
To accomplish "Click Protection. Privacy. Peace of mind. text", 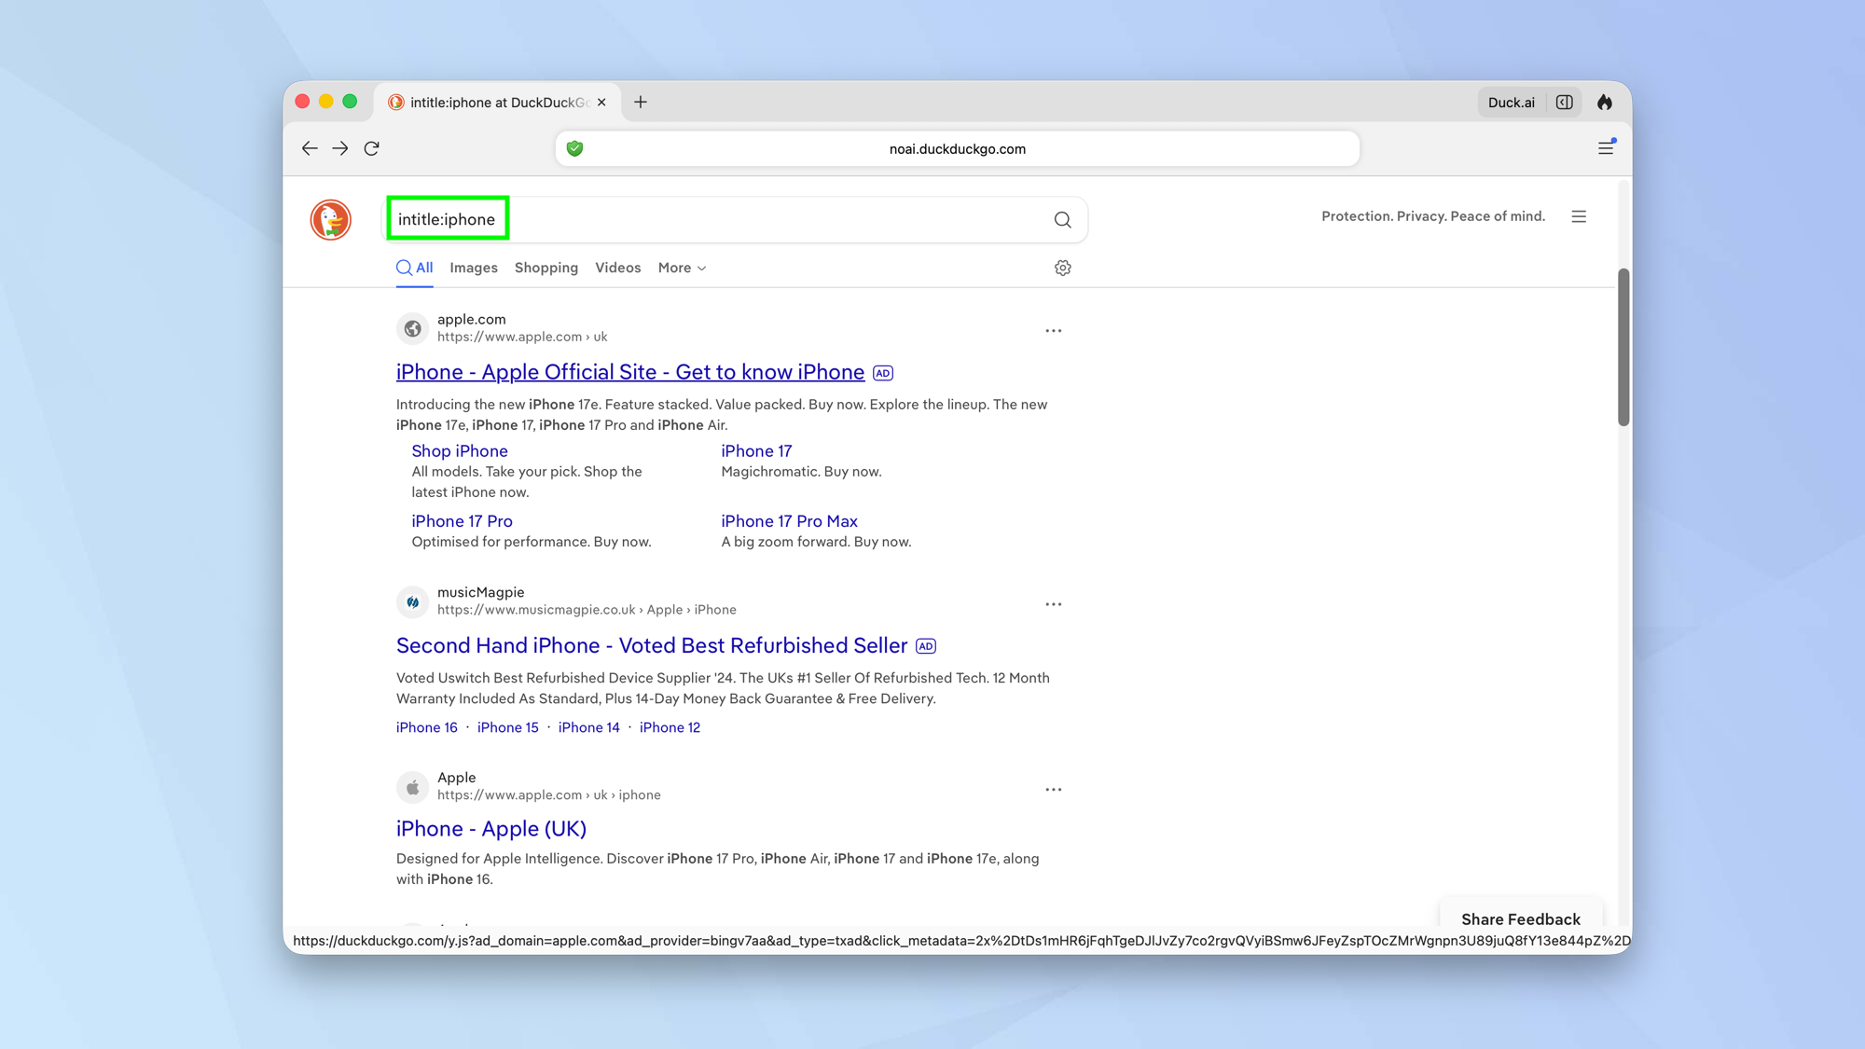I will 1433,216.
